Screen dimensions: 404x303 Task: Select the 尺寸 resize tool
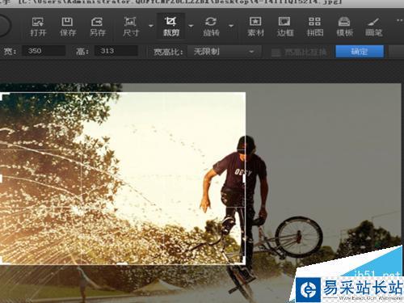click(131, 27)
